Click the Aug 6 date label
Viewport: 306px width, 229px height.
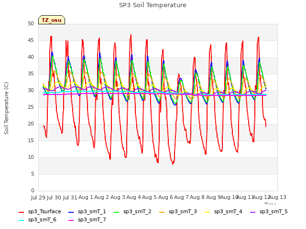click(x=165, y=198)
